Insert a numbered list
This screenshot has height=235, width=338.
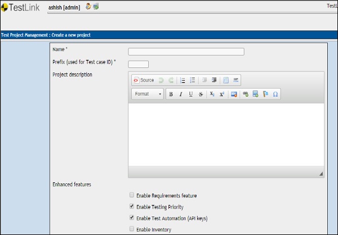point(183,80)
